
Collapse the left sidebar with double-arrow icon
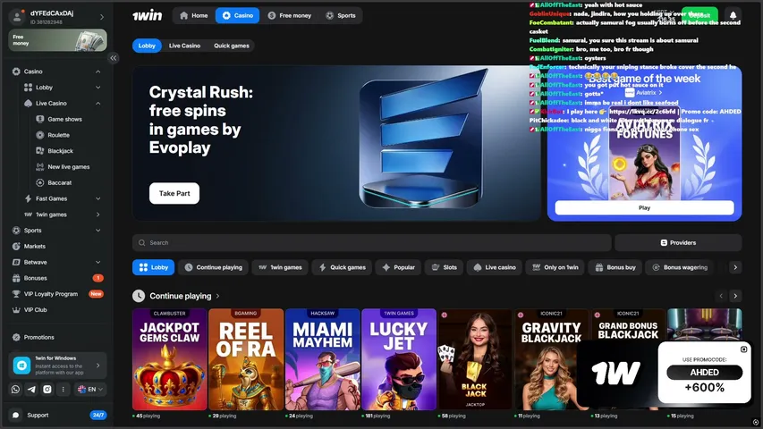[114, 58]
